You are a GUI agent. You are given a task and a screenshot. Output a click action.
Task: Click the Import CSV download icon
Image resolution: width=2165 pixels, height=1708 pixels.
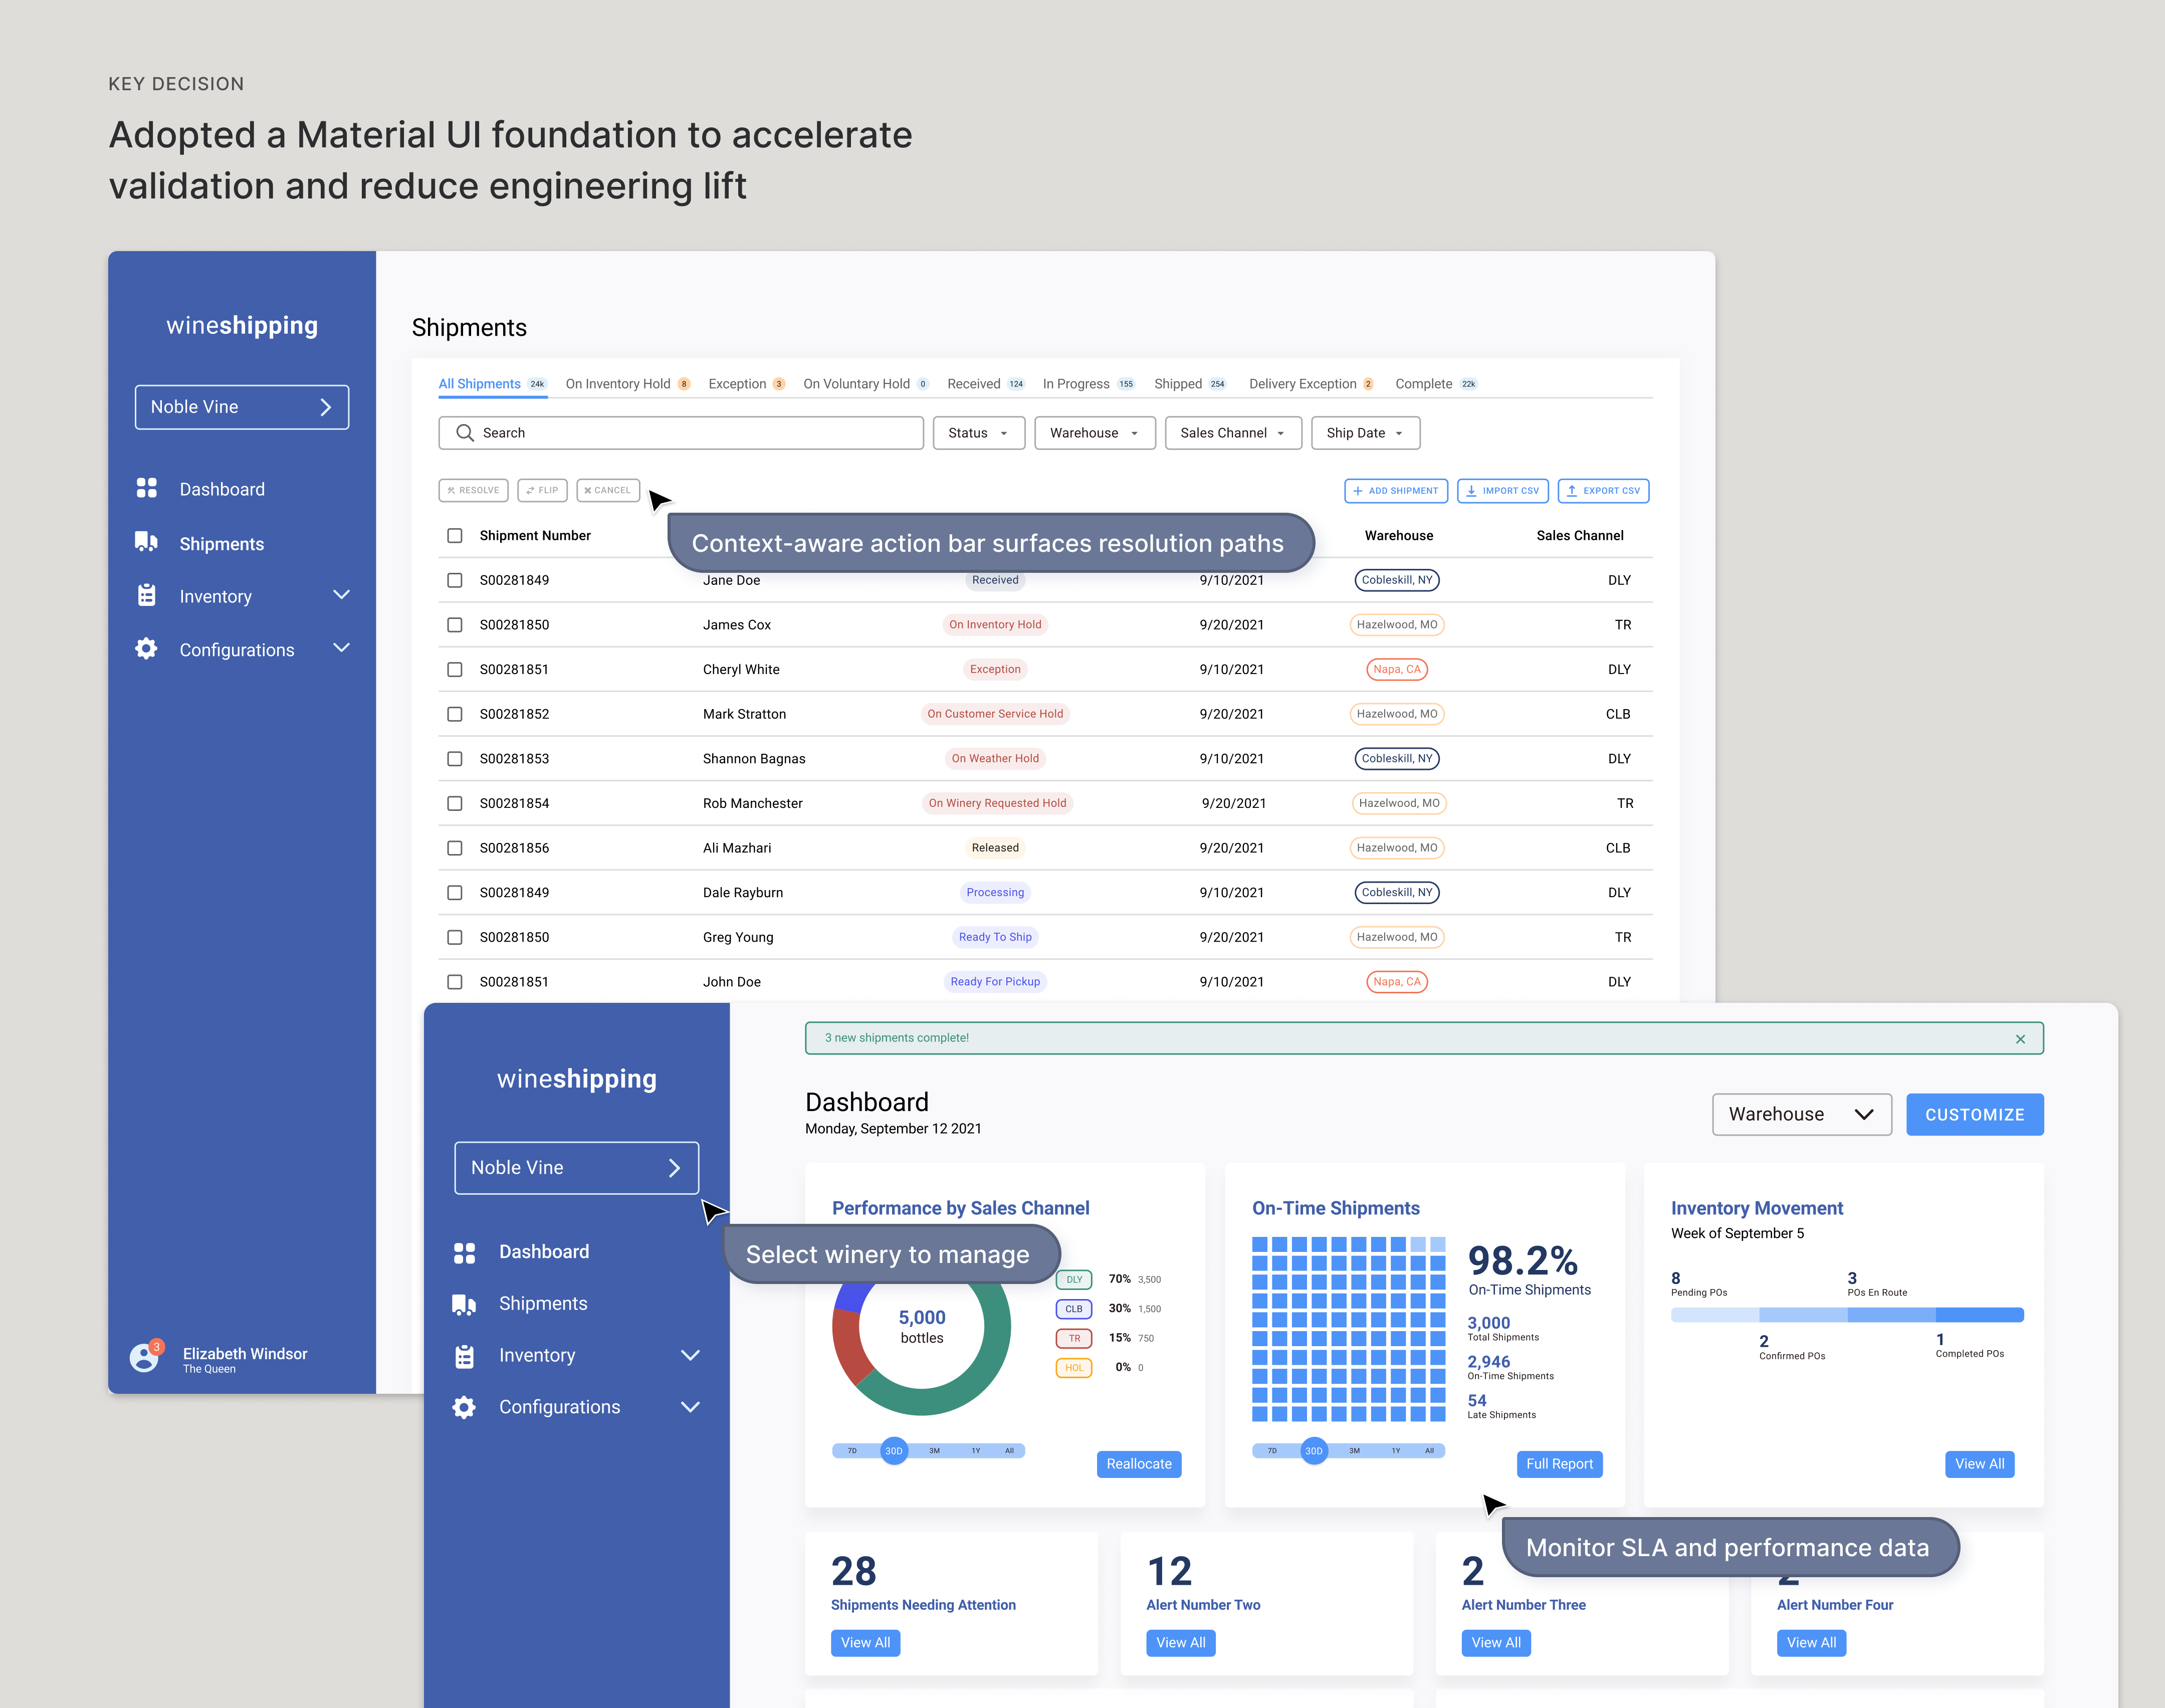1471,490
